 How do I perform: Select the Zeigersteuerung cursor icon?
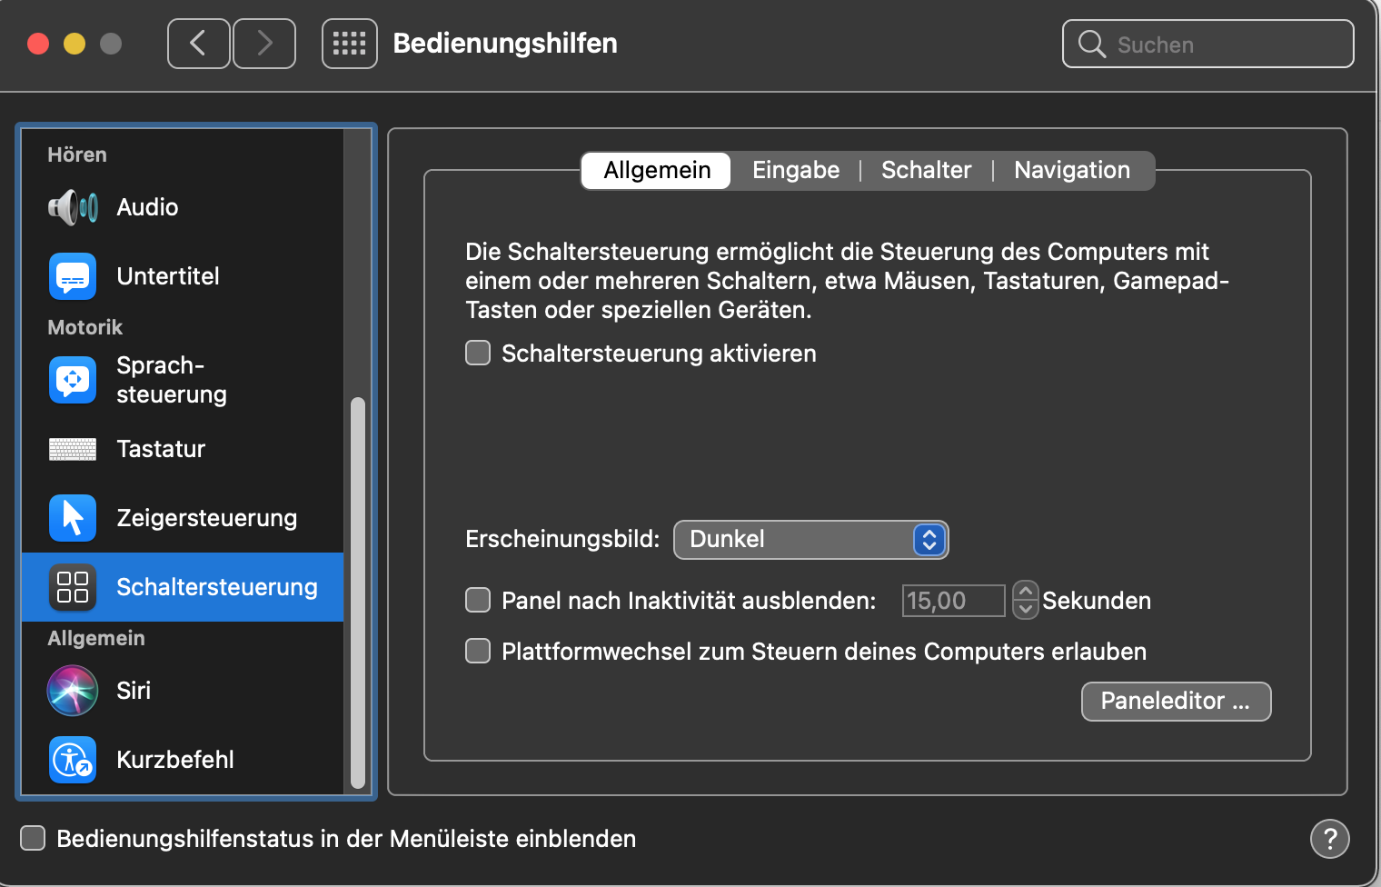[x=73, y=518]
